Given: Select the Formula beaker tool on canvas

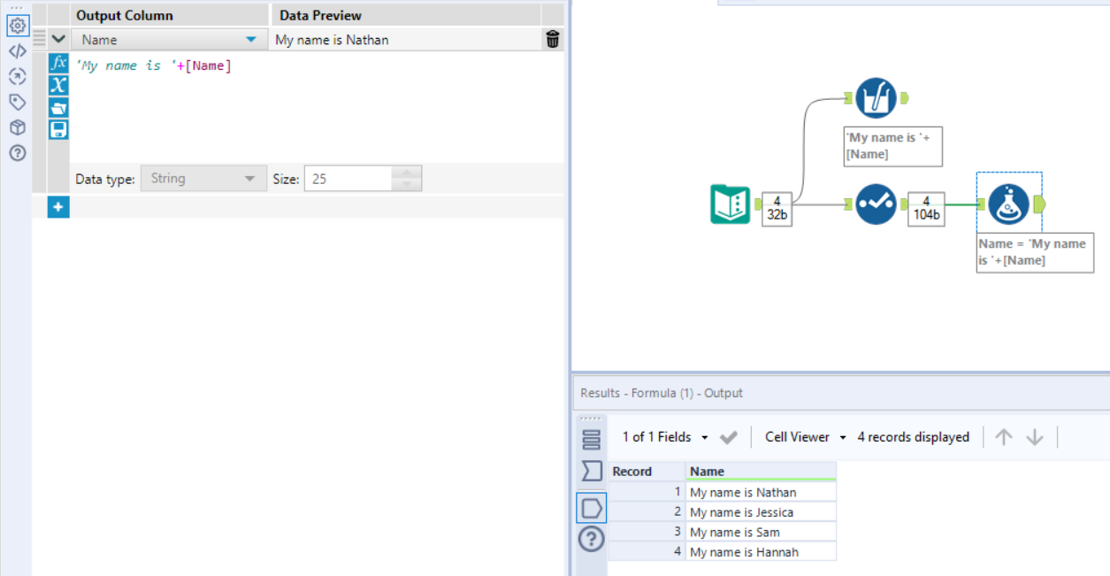Looking at the screenshot, I should [x=1008, y=204].
